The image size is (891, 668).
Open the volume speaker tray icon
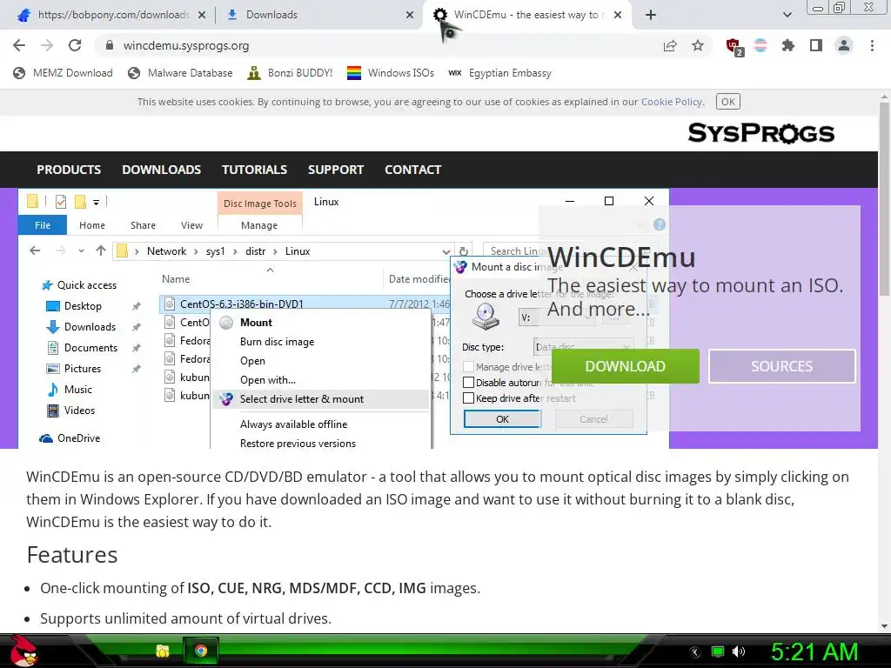click(x=739, y=651)
